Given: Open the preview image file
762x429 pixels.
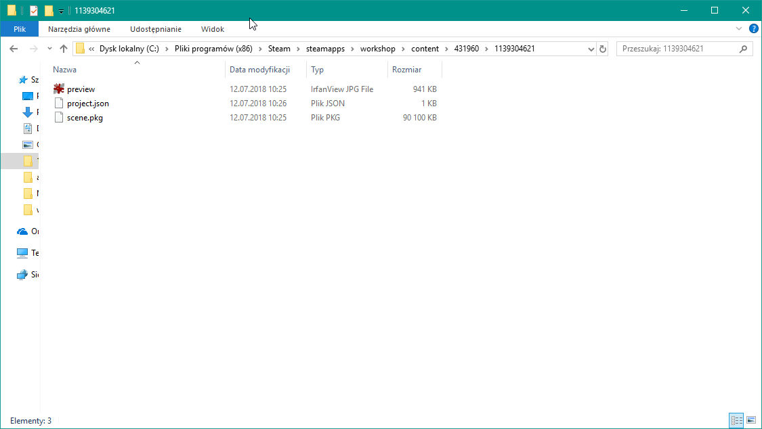Looking at the screenshot, I should (80, 89).
